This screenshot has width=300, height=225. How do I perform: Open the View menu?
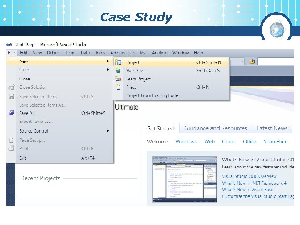click(37, 52)
